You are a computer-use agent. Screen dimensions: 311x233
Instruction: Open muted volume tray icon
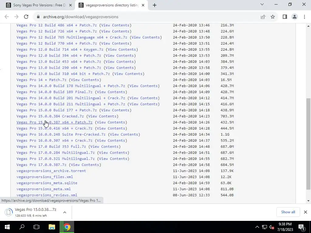(x=272, y=227)
